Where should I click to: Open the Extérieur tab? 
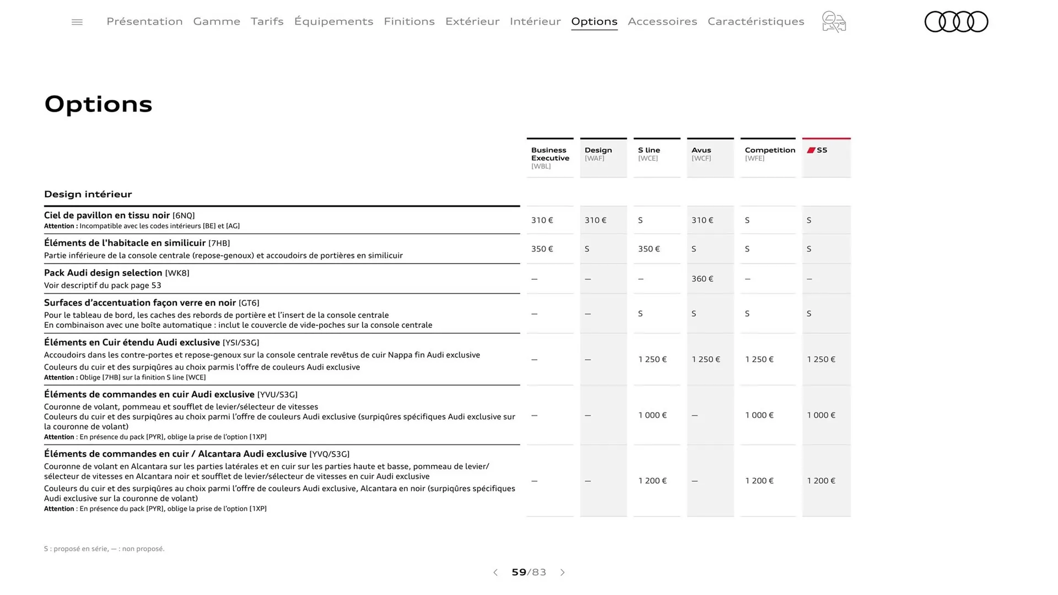472,21
